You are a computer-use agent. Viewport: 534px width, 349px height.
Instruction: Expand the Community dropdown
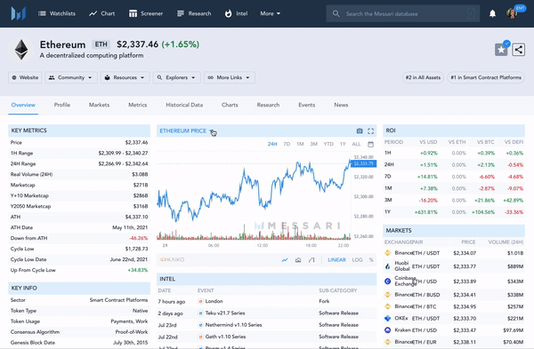click(71, 77)
